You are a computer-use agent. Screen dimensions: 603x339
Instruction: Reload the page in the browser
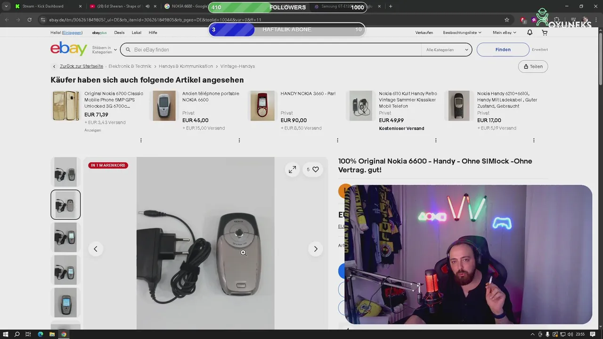(29, 20)
